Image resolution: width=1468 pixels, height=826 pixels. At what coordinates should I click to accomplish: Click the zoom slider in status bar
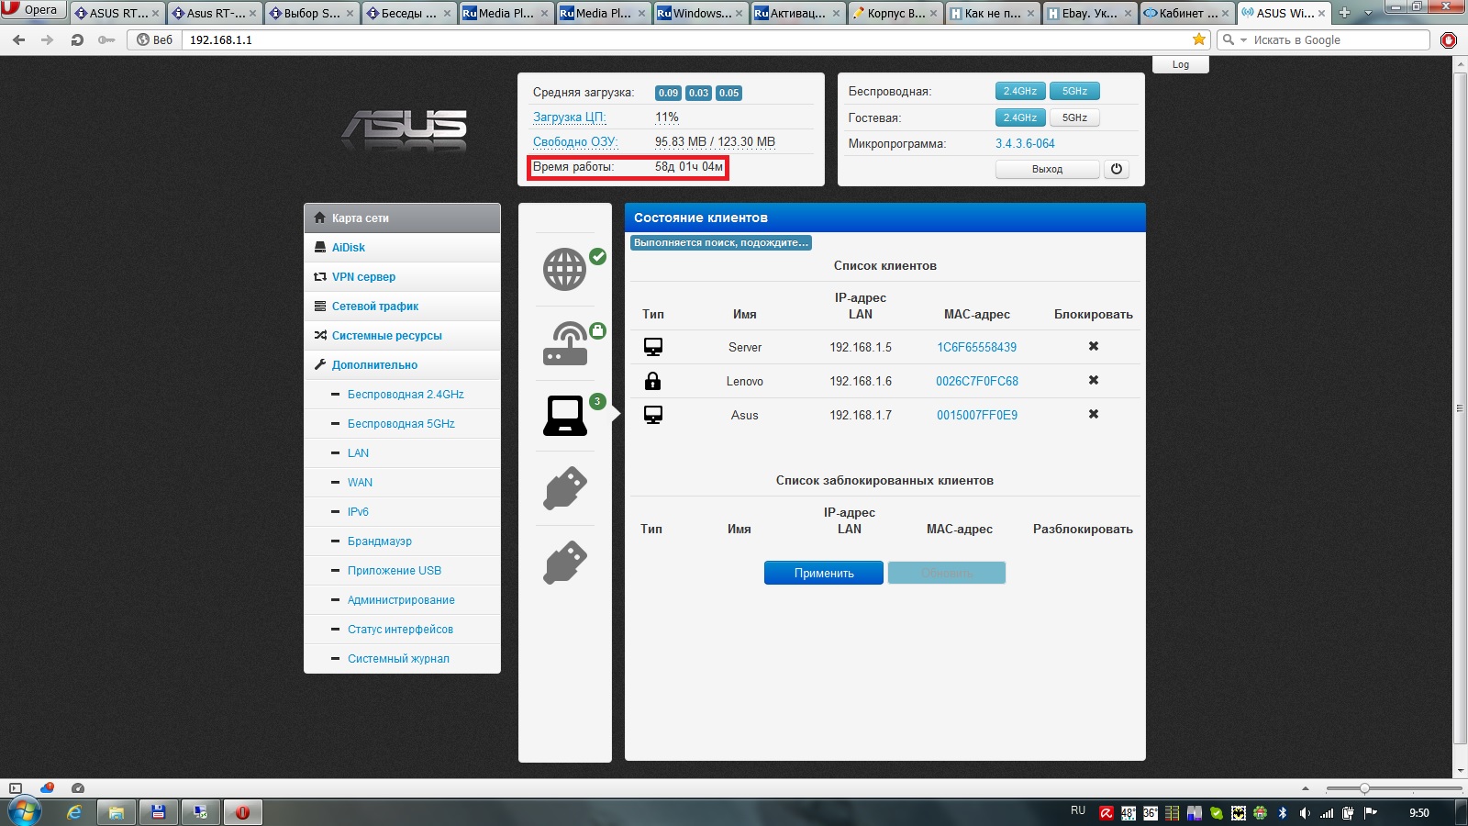pos(1364,788)
